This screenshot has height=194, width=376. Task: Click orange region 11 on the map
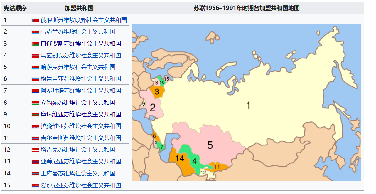click(x=217, y=167)
